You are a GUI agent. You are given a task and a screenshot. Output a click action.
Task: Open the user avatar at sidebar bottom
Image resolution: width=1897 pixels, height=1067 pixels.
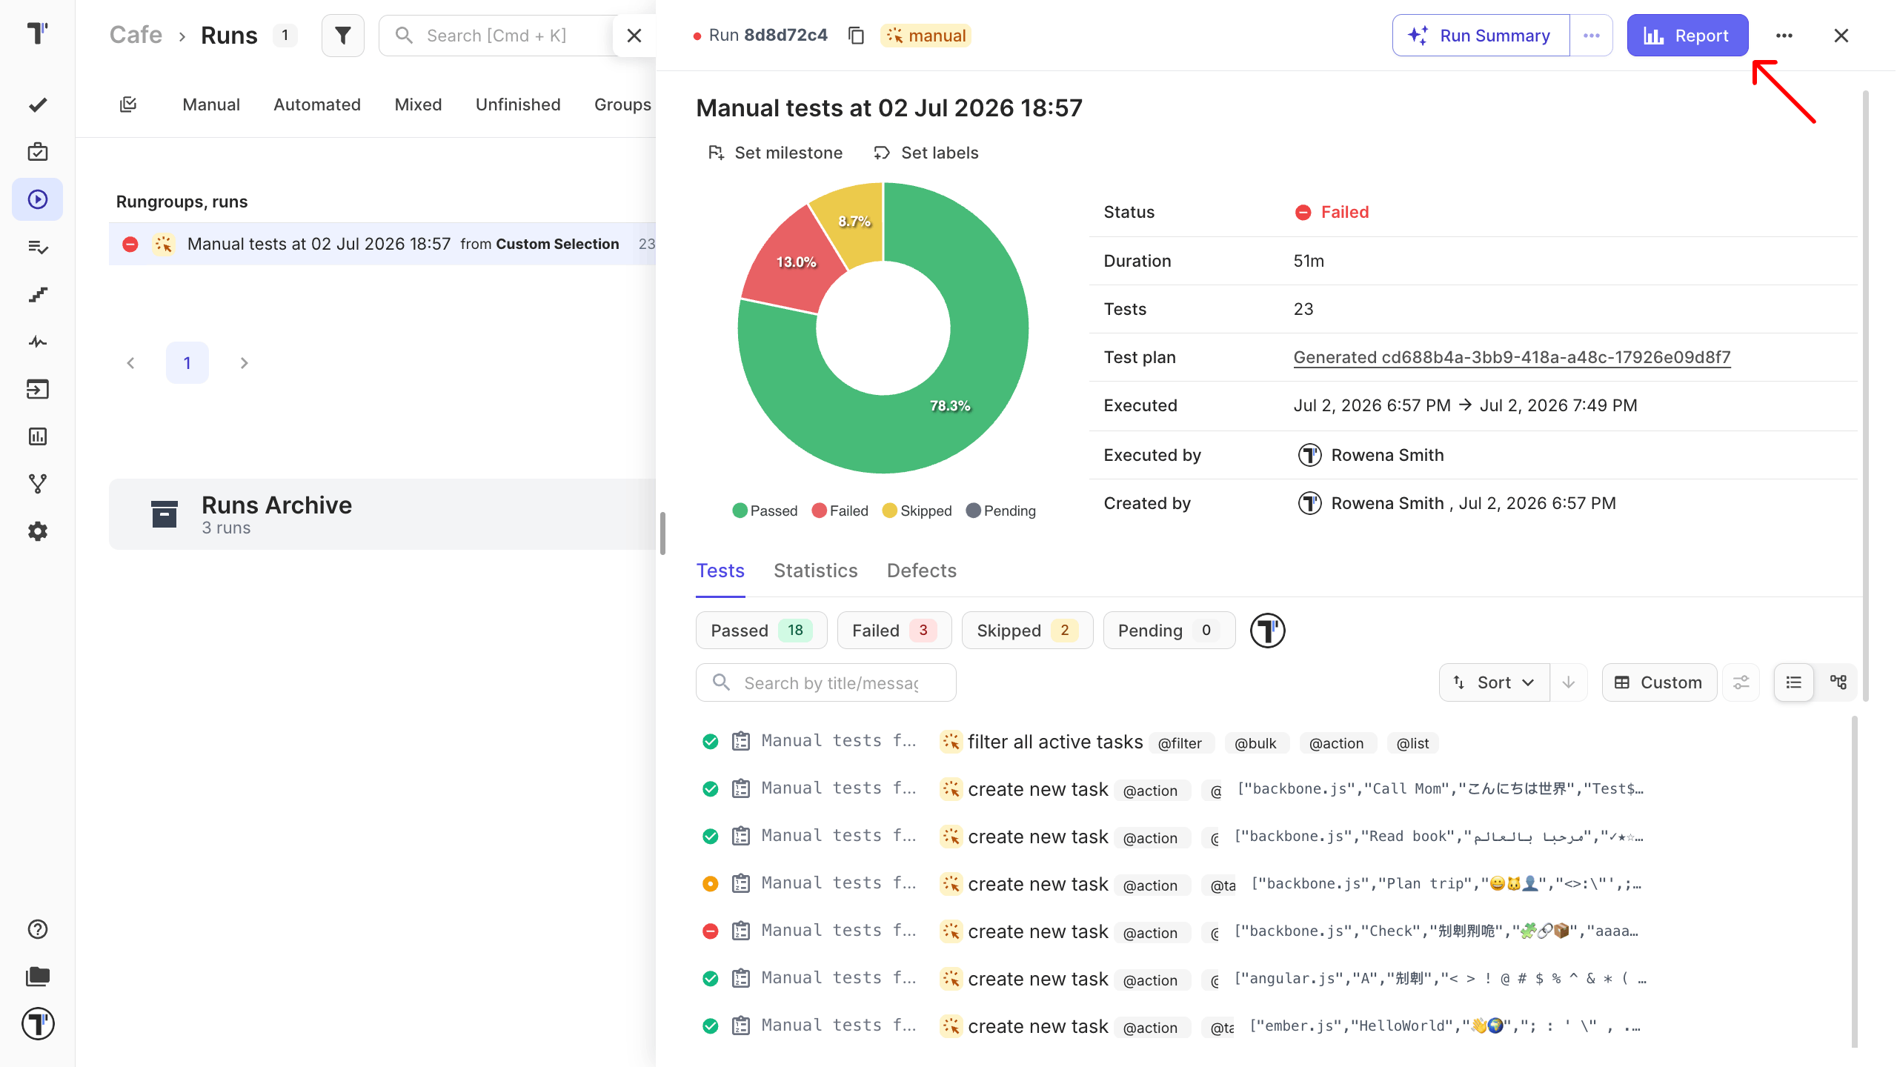tap(38, 1024)
